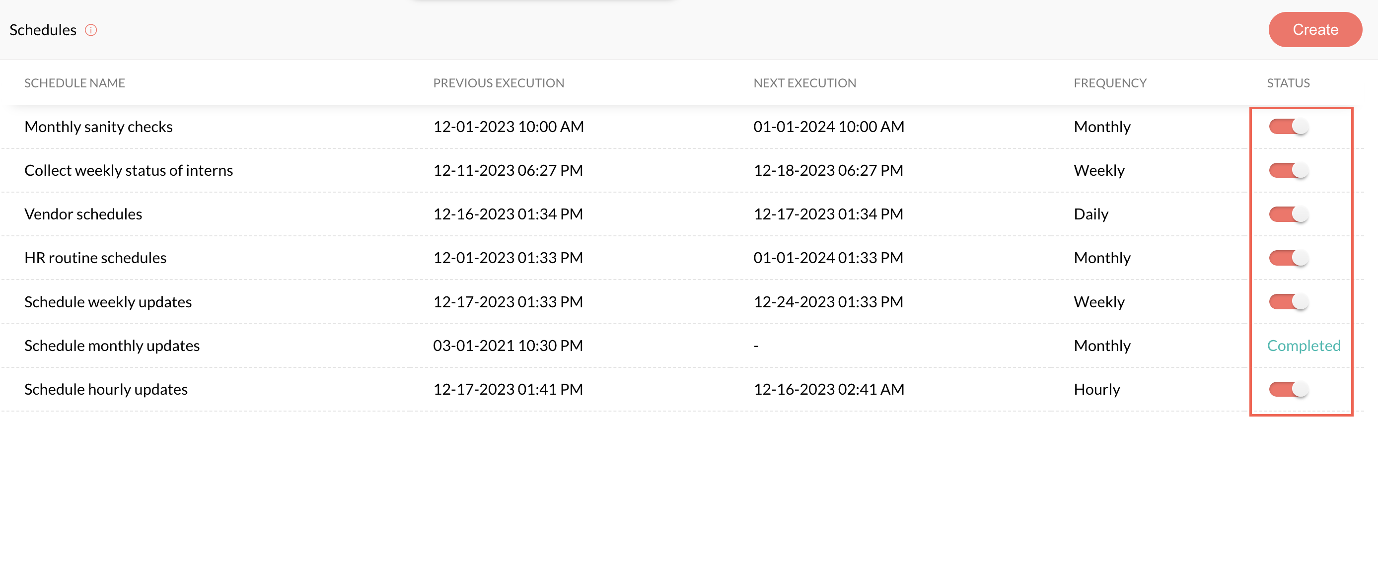Open the Monthly sanity checks schedule

click(x=98, y=127)
